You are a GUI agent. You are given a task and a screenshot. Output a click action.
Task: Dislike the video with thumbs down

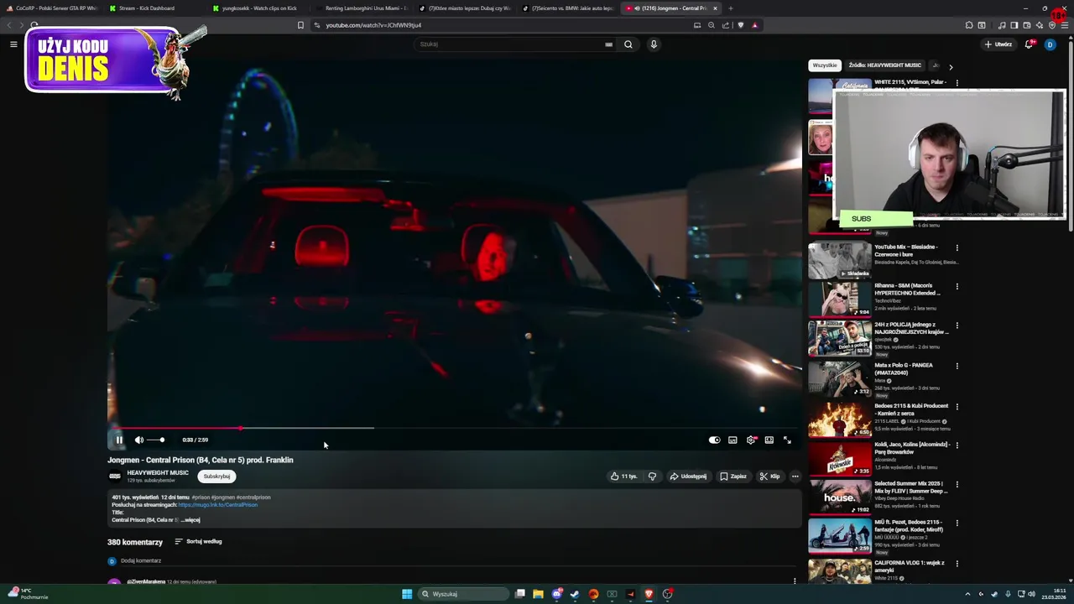[x=652, y=476]
